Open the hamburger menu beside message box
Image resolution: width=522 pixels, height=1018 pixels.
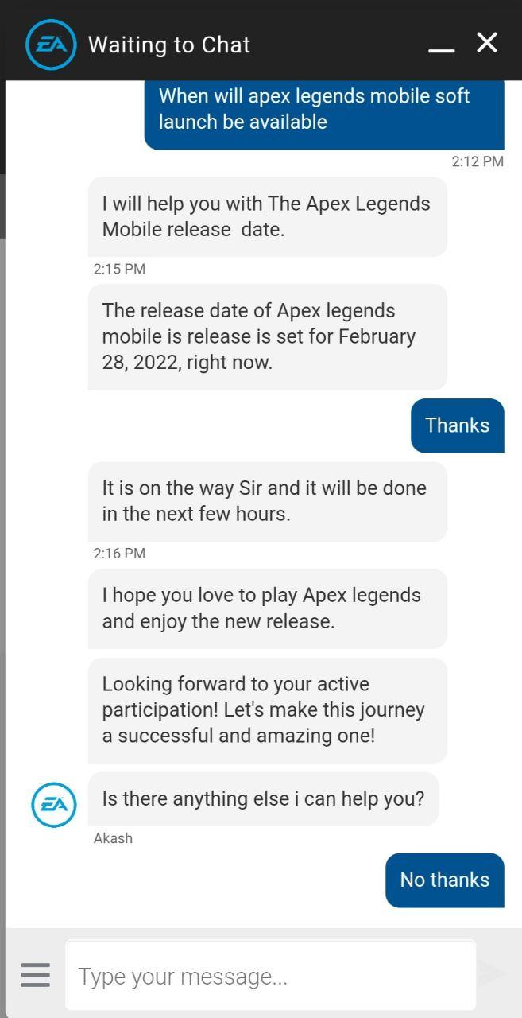point(35,975)
